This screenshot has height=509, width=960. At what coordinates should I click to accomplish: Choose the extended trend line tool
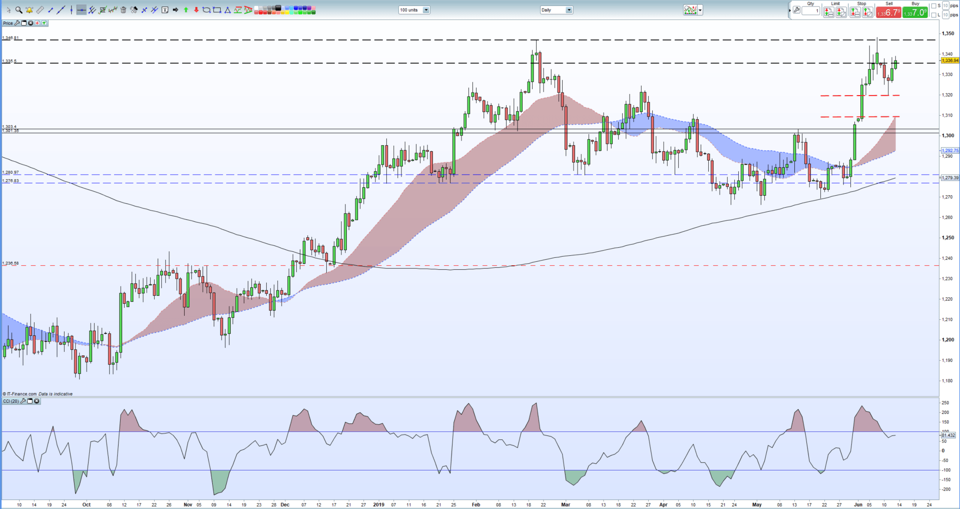point(61,10)
